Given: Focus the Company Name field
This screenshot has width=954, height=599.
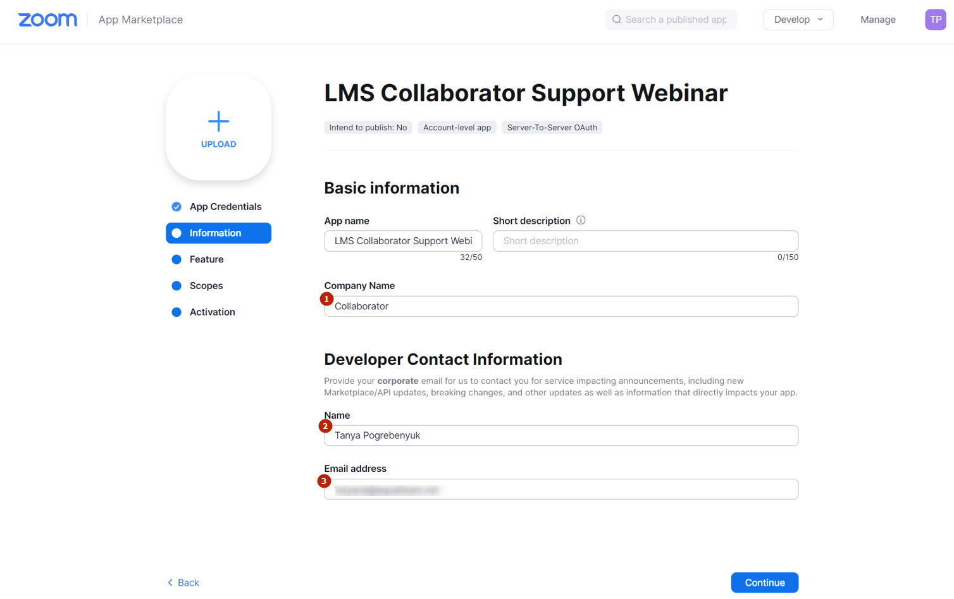Looking at the screenshot, I should 561,306.
